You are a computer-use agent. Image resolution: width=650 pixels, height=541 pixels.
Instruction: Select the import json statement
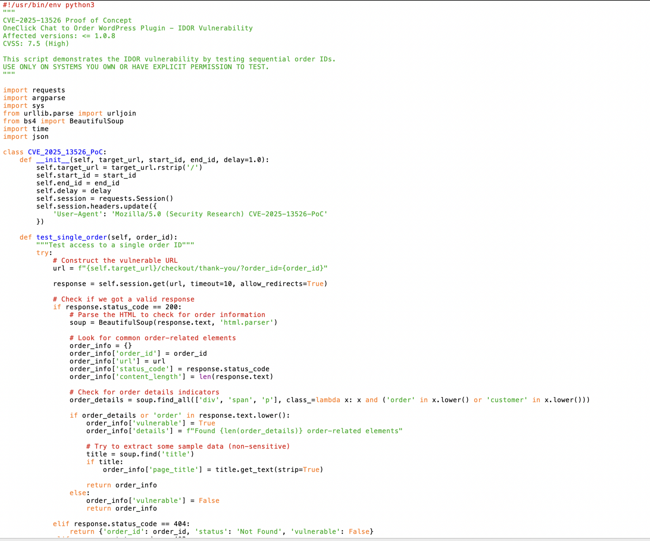(x=25, y=136)
